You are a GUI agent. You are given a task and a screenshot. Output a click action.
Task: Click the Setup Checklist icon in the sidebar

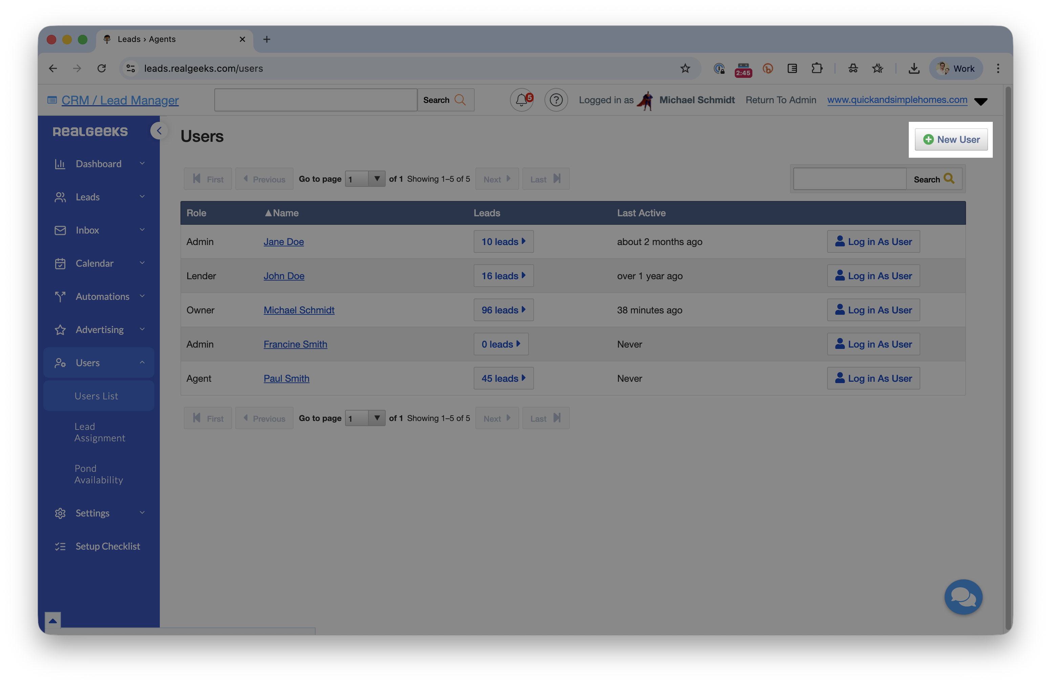tap(60, 547)
